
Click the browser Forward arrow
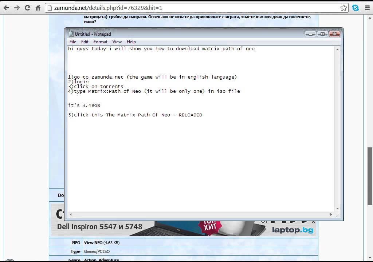(17, 8)
